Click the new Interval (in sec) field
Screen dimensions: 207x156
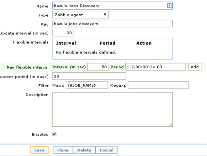(x=98, y=67)
